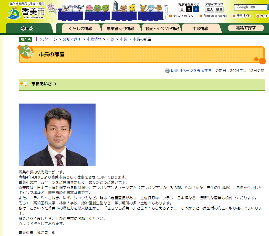Viewport: 269px width, 236px height.
Task: Go to 分類で探す in breadcrumb
Action: pos(72,39)
